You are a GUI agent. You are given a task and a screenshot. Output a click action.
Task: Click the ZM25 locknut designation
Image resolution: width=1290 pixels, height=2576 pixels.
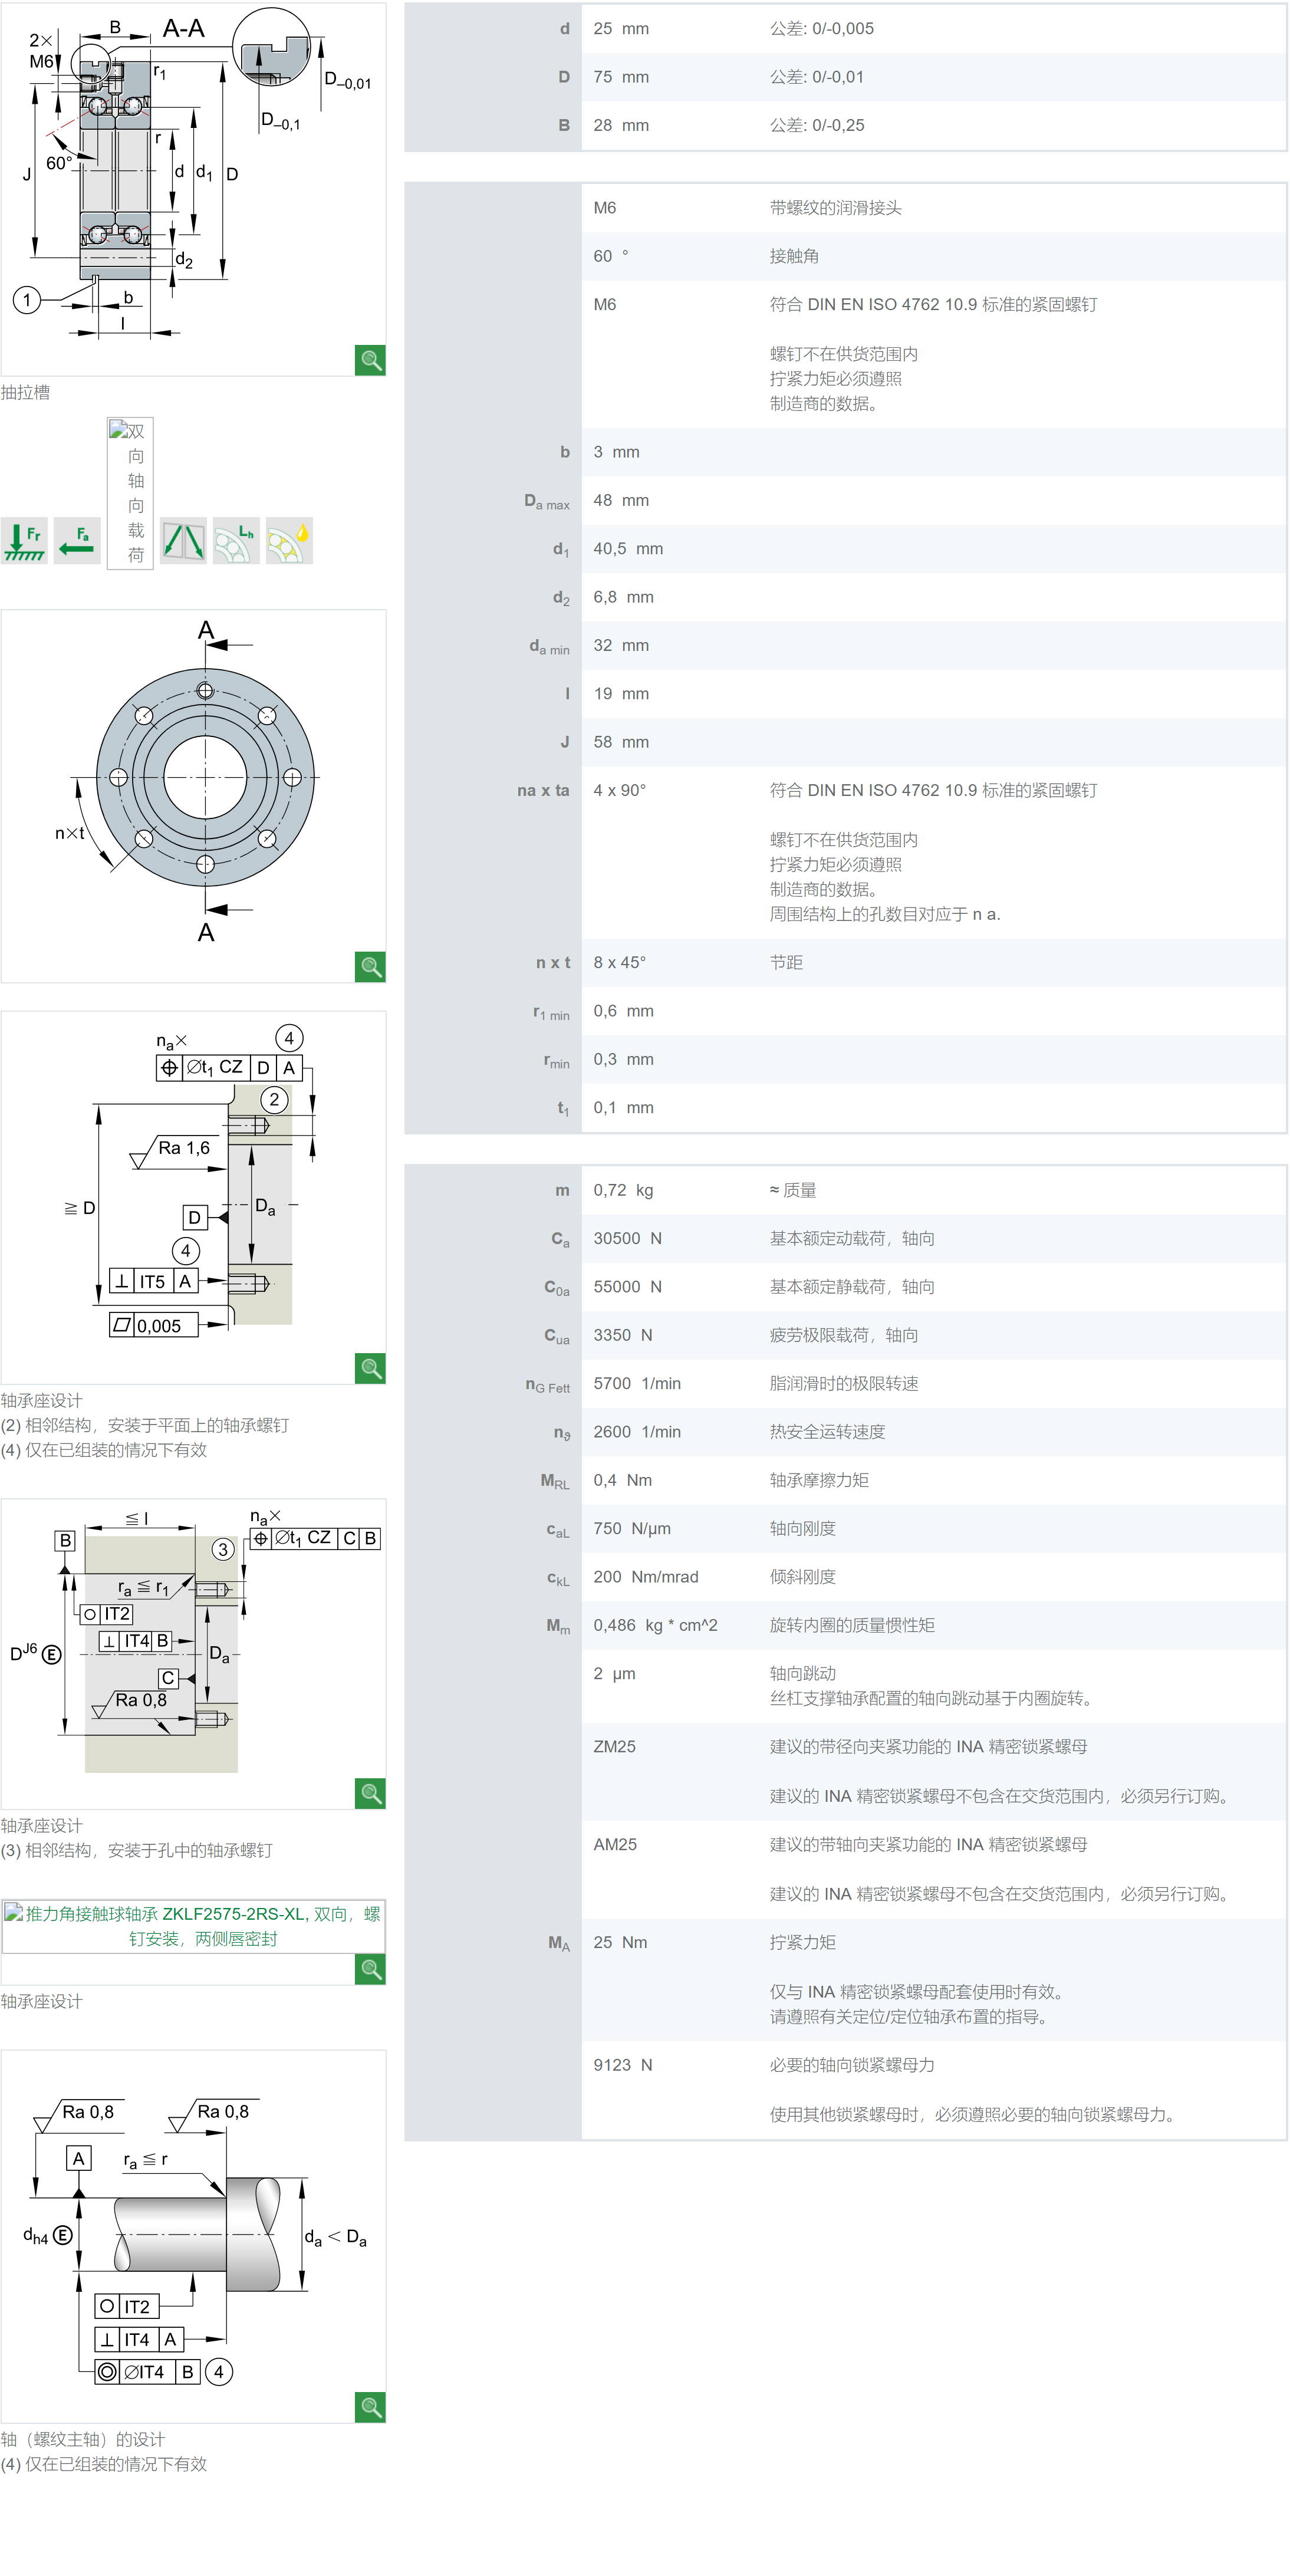[x=614, y=1747]
